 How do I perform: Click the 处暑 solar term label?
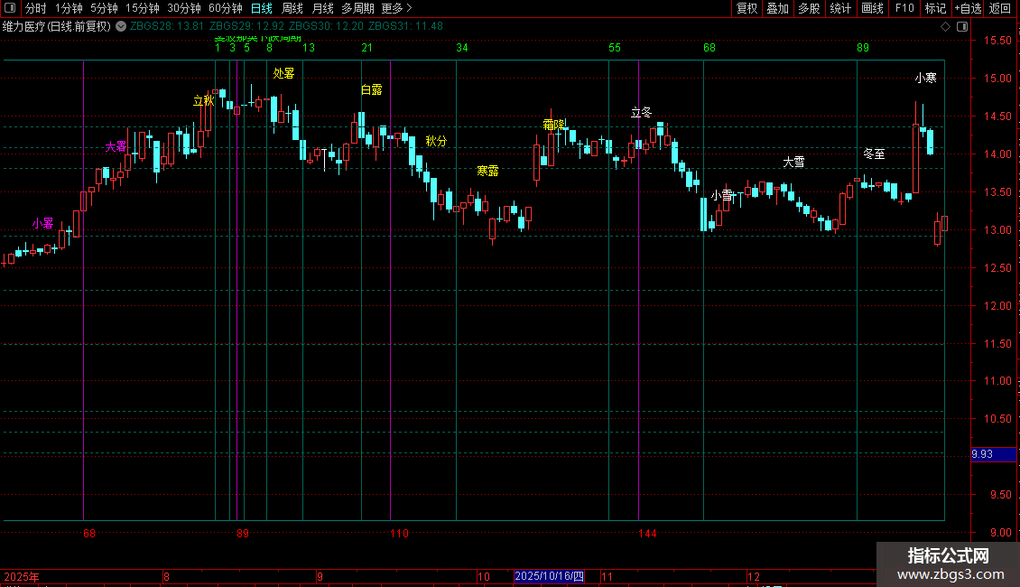[x=283, y=73]
